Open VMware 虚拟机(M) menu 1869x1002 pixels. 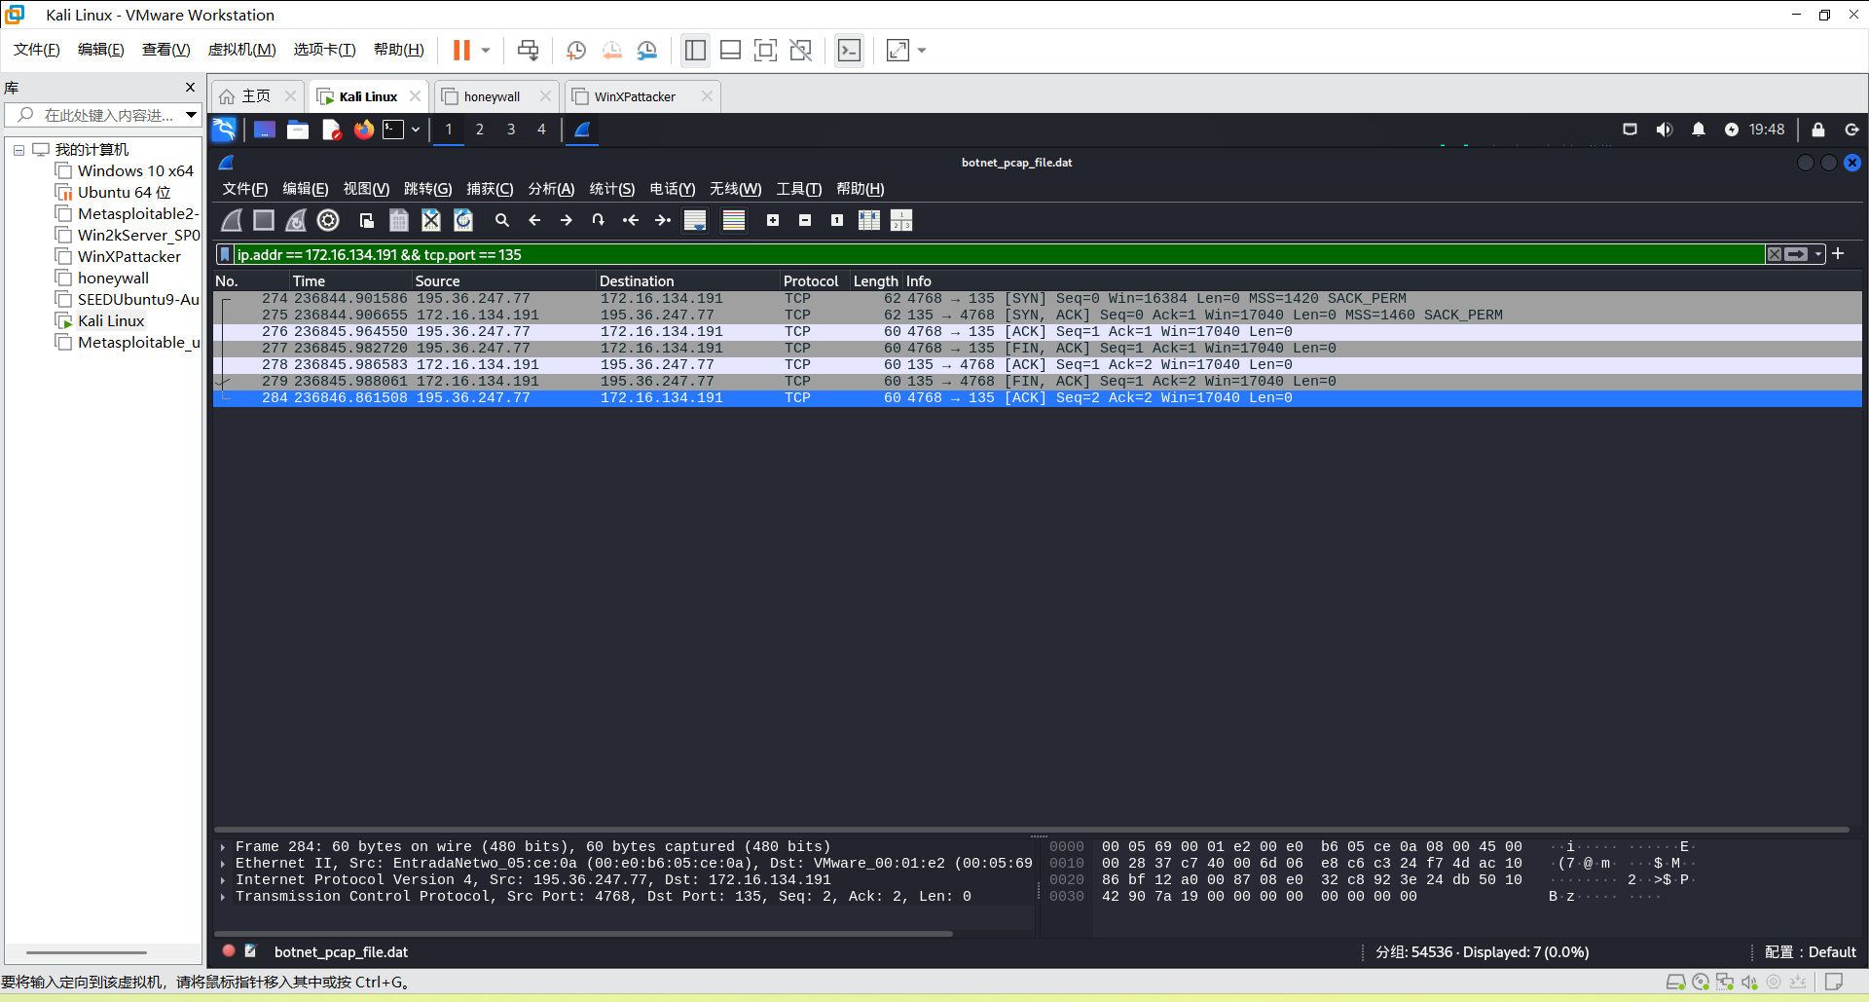[x=242, y=50]
